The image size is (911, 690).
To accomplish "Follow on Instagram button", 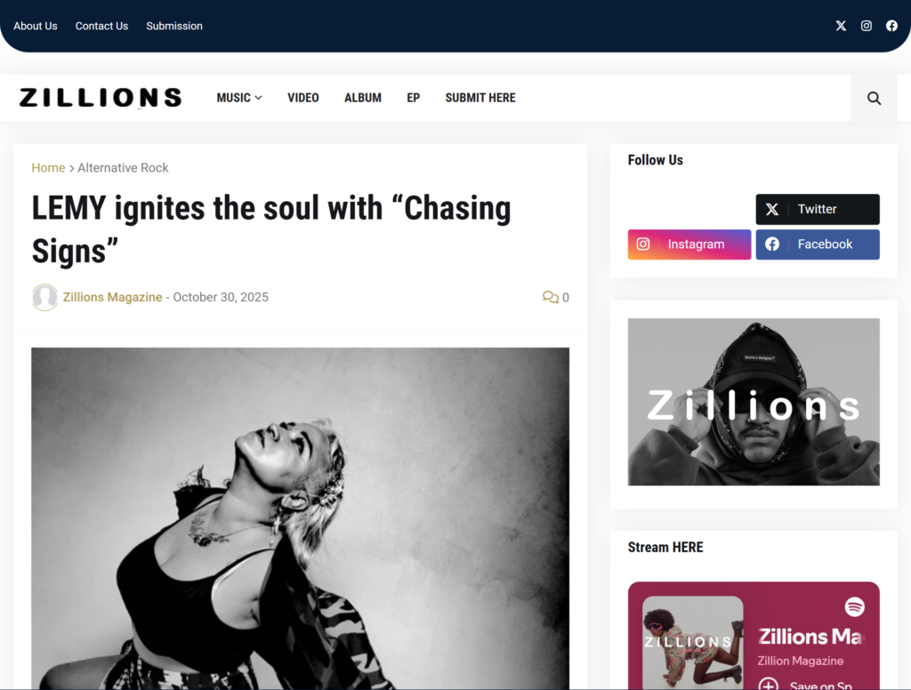I will (689, 245).
